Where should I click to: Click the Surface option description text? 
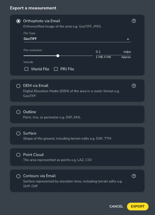(x=67, y=139)
